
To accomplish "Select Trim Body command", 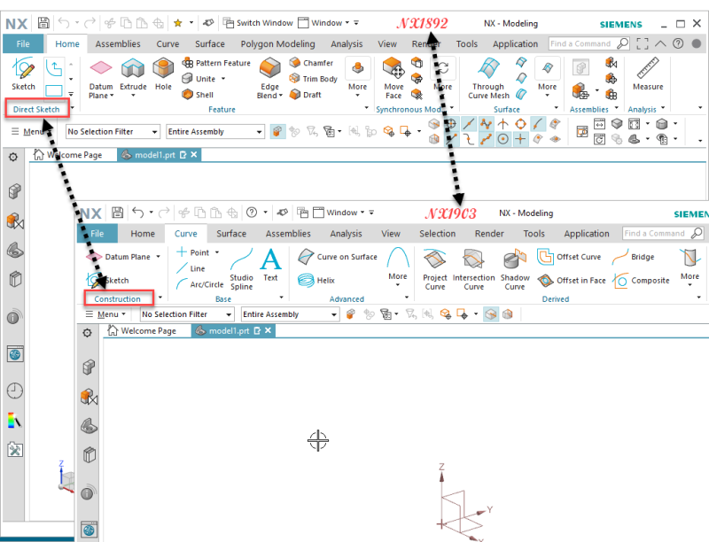I will pyautogui.click(x=314, y=79).
